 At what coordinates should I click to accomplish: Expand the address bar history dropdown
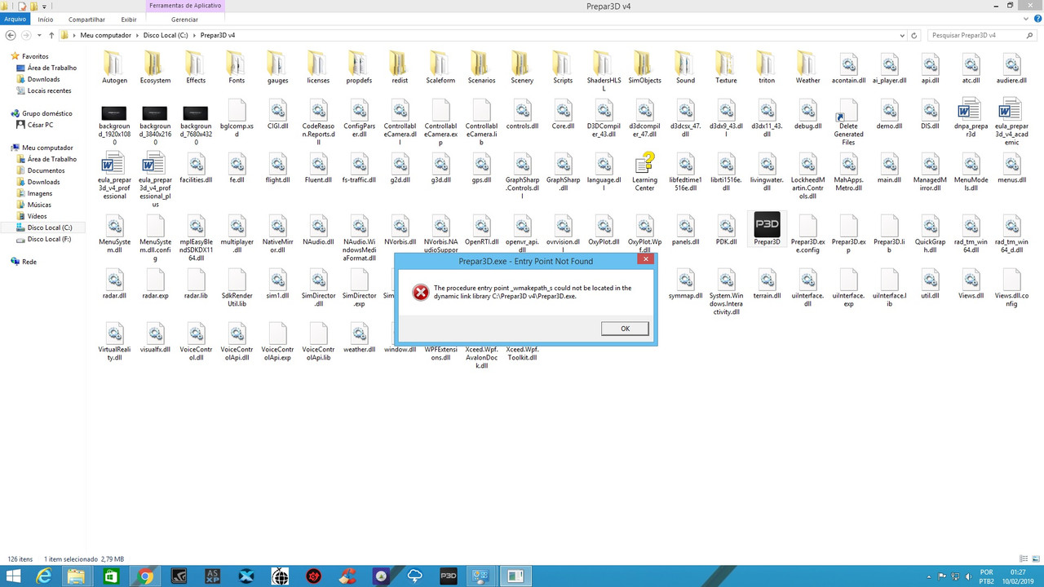902,36
